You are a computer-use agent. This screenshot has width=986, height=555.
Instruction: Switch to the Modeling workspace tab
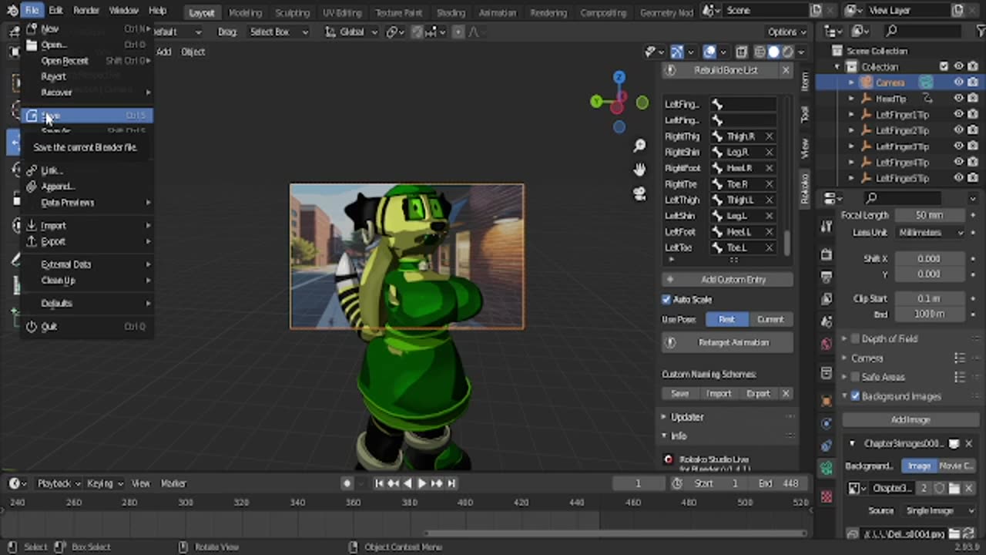pos(246,12)
